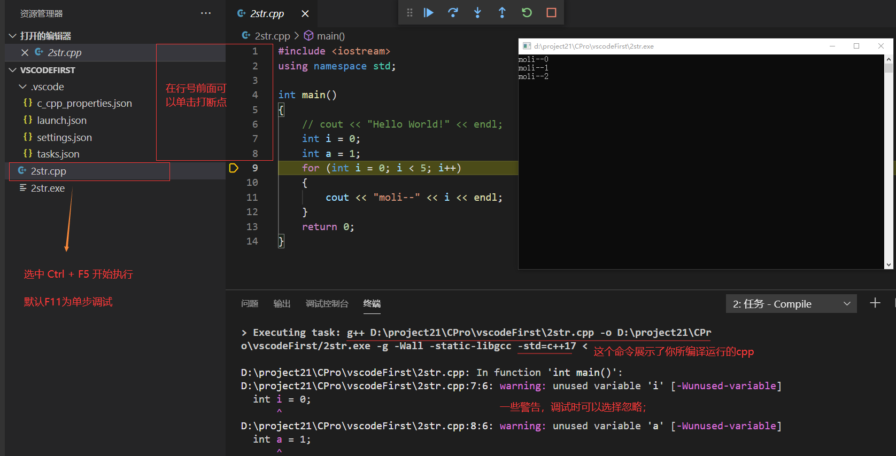Close 2str.cpp in open editors list
Image resolution: width=896 pixels, height=456 pixels.
[x=25, y=52]
